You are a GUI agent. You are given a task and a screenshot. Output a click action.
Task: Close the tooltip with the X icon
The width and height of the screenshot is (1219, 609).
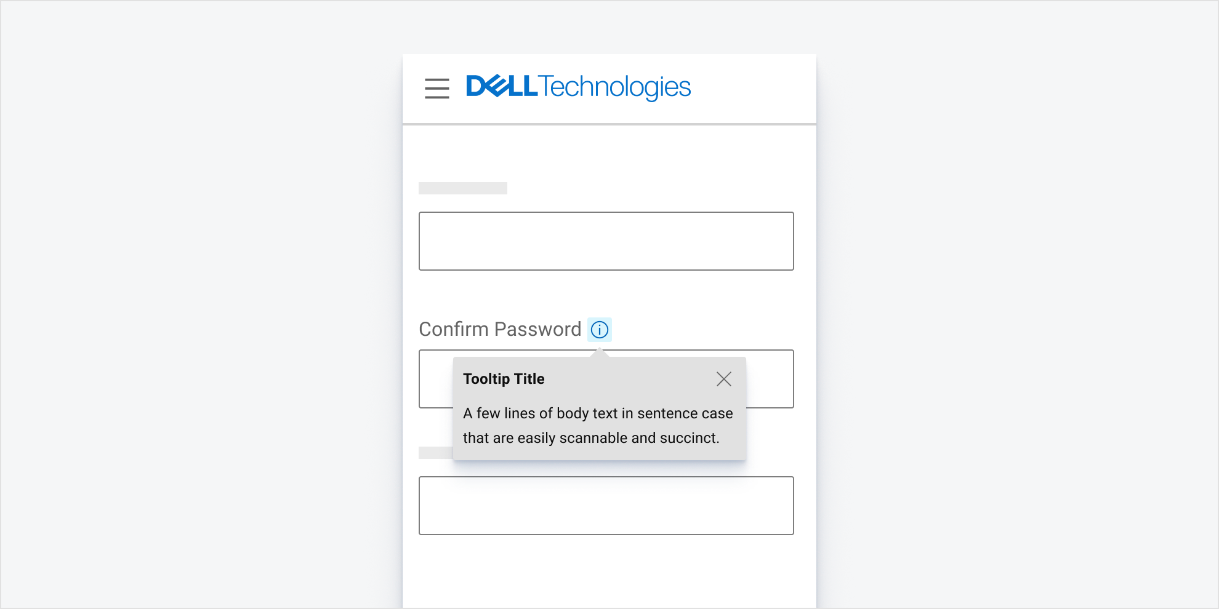click(724, 379)
